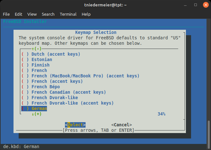
Task: Click the down arrow scroll indicator ↓(+)
Action: 37,114
